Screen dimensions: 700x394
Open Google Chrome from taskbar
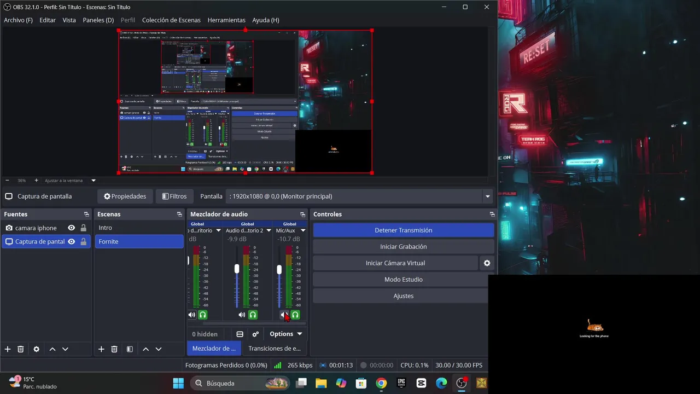pyautogui.click(x=381, y=383)
